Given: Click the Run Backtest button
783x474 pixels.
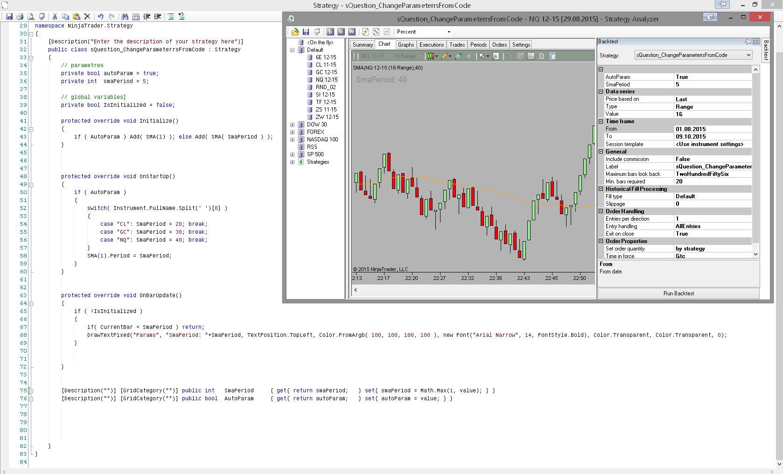Looking at the screenshot, I should tap(678, 293).
